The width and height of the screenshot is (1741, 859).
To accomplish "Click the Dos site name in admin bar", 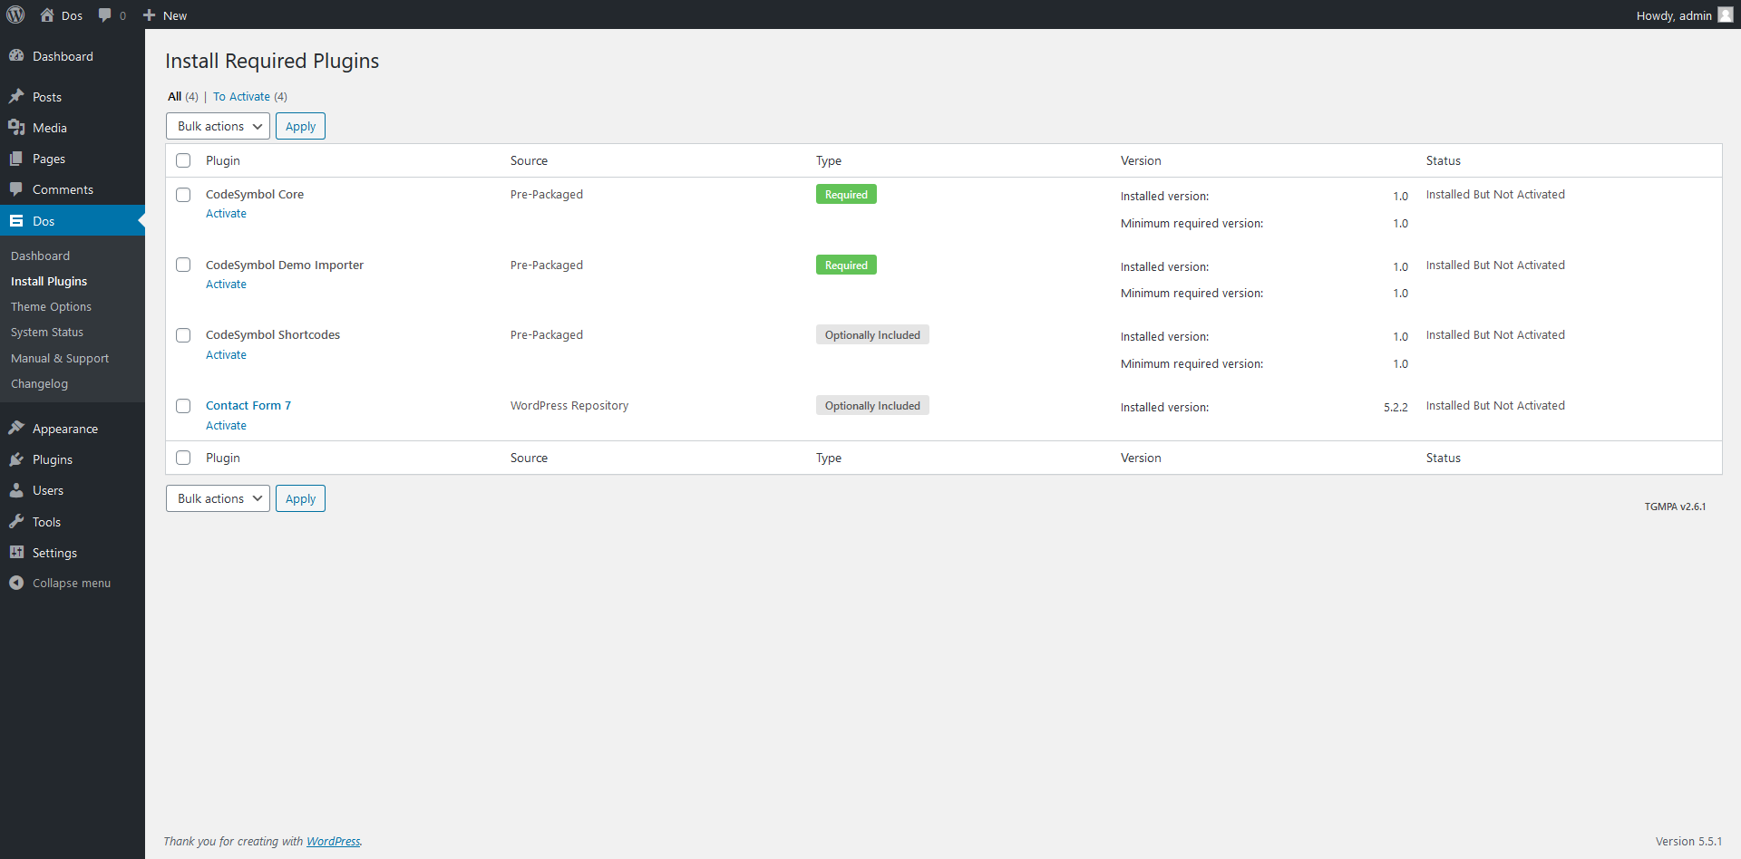I will click(x=72, y=15).
